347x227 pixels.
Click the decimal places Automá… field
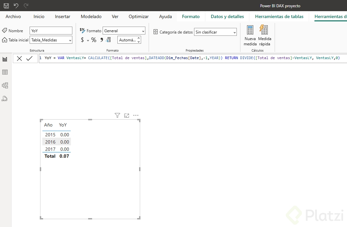click(128, 40)
